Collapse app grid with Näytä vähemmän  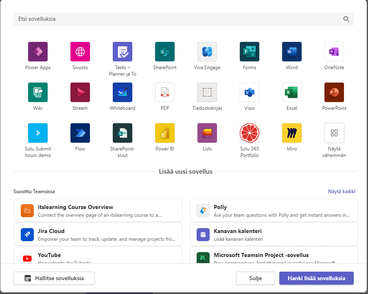tap(334, 133)
